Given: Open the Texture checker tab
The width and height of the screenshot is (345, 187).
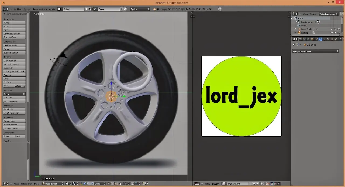Looking at the screenshot, I should [332, 39].
